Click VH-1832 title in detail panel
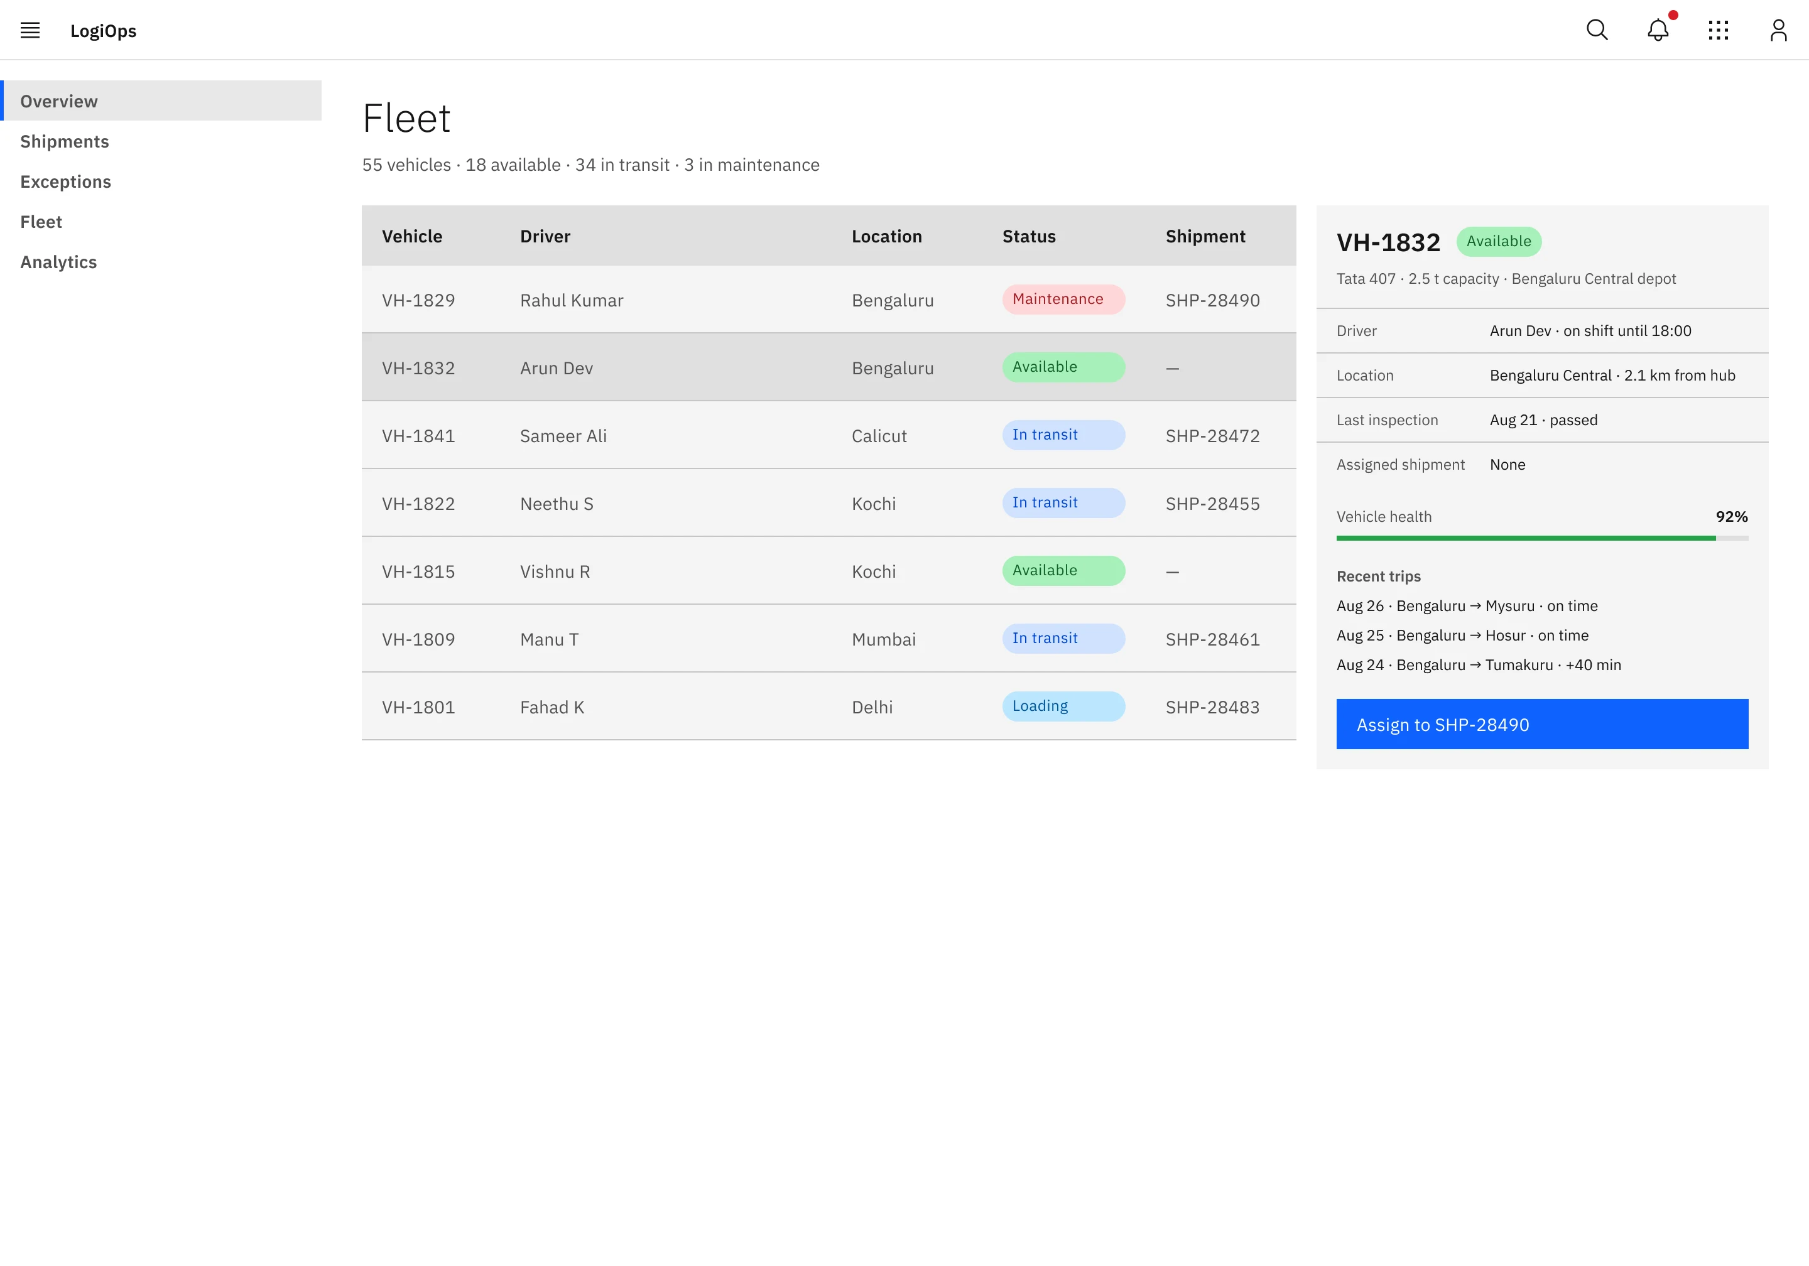This screenshot has width=1809, height=1266. 1388,242
